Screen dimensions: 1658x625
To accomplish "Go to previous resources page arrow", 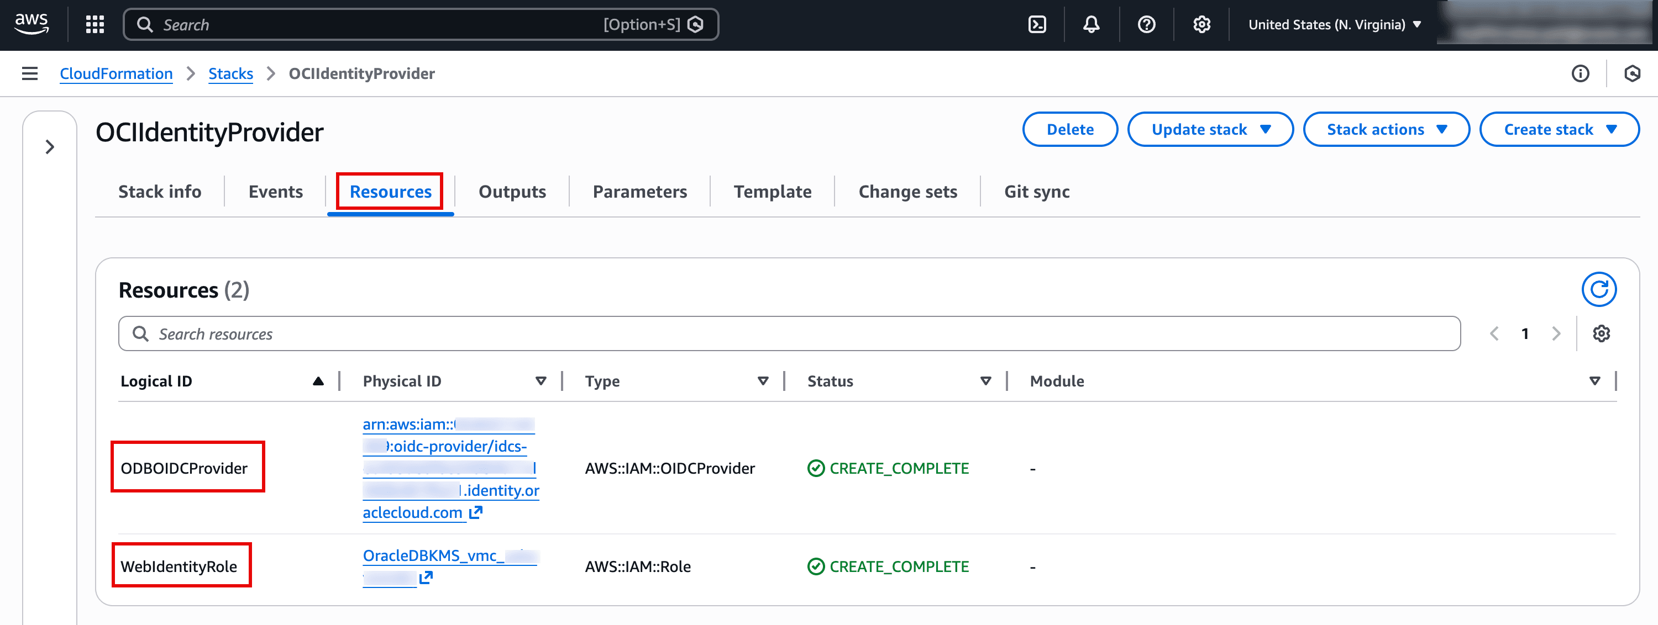I will point(1494,333).
